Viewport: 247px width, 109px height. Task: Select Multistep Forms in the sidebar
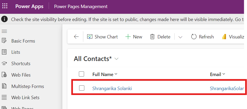coord(28,86)
